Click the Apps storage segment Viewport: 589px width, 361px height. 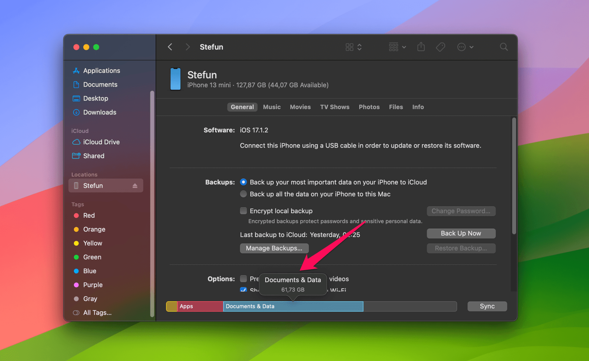coord(200,306)
